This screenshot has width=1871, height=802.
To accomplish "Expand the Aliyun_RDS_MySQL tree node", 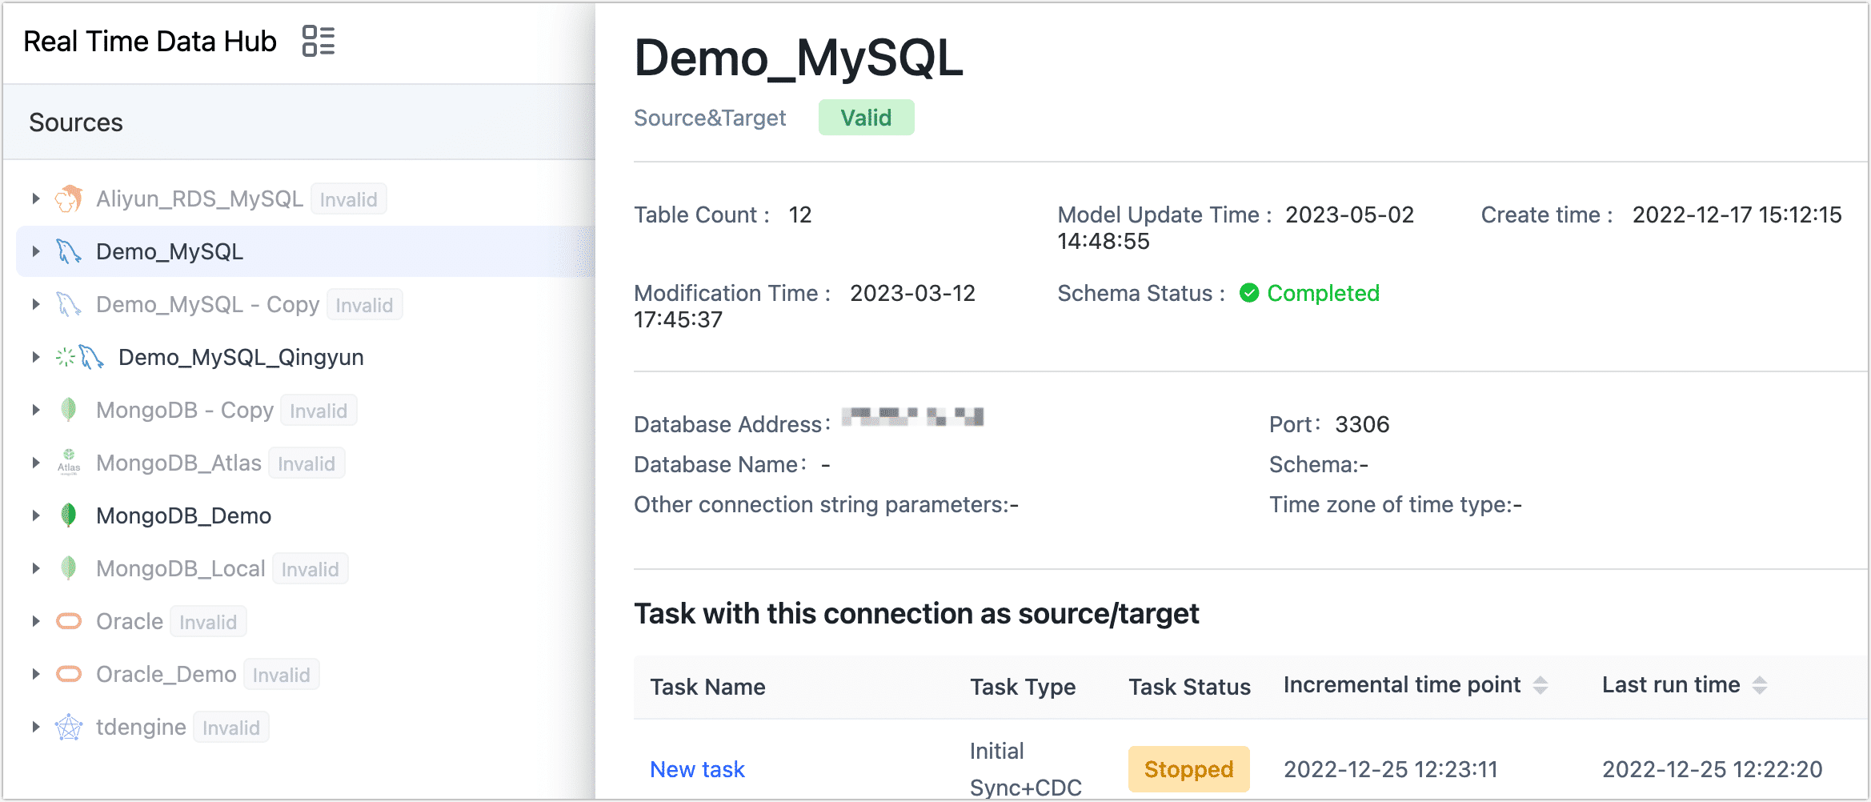I will 35,198.
